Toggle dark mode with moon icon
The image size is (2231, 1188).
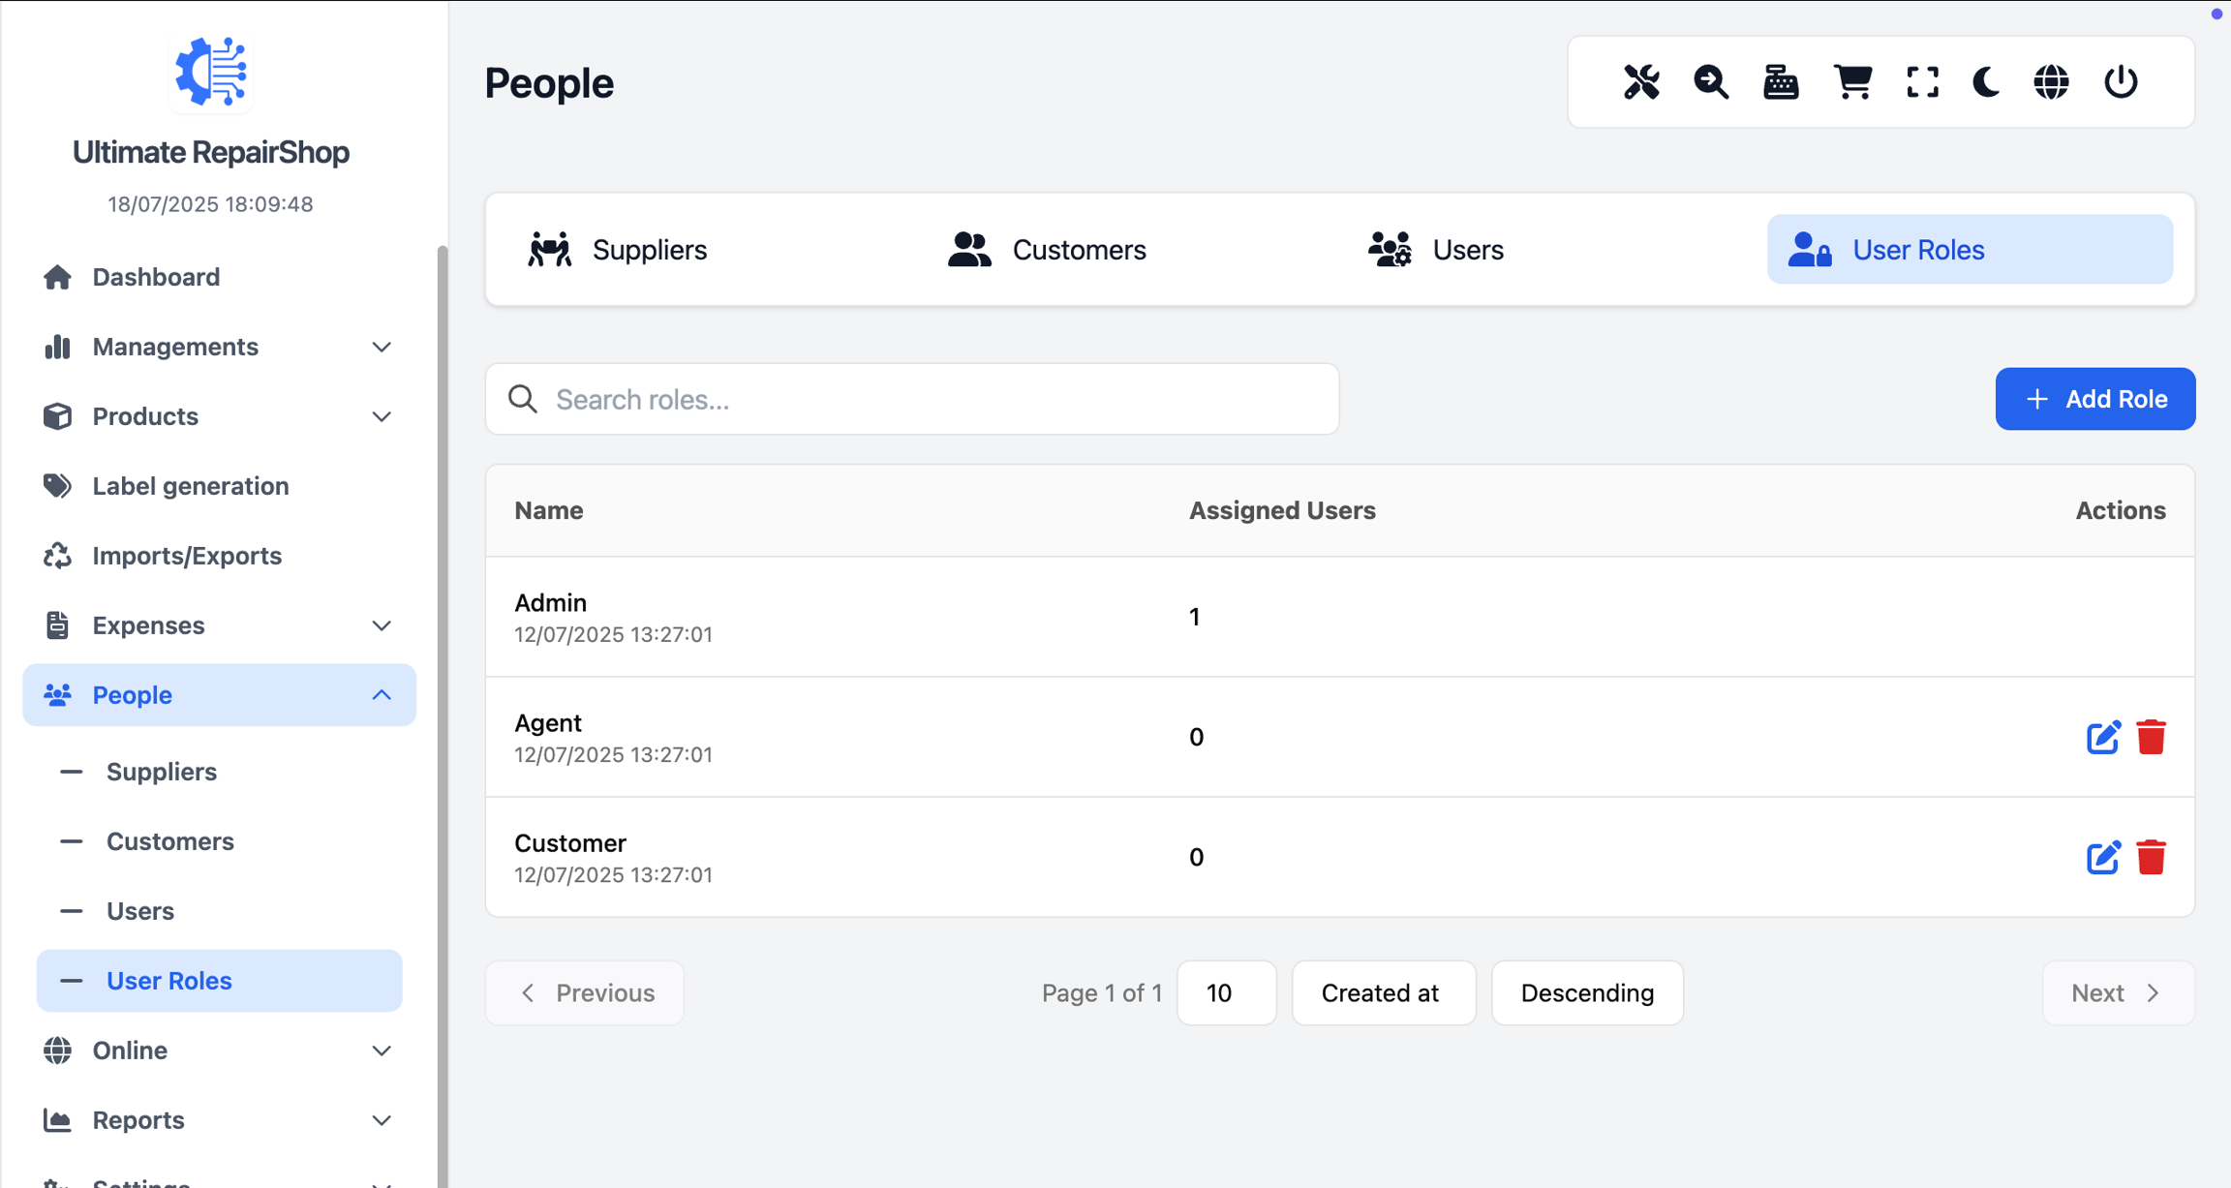(x=1986, y=82)
